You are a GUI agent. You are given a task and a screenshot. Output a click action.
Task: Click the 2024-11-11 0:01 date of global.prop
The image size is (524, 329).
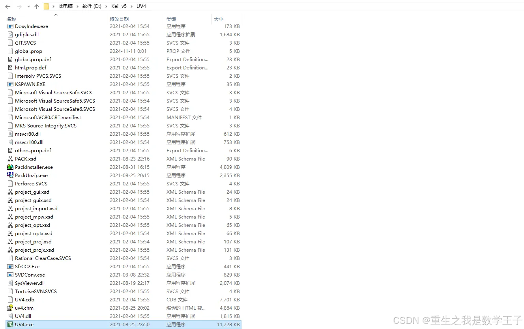point(128,51)
